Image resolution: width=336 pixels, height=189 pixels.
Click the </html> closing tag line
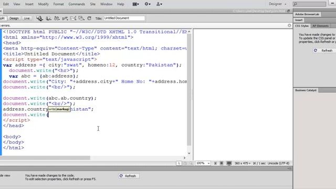14,148
